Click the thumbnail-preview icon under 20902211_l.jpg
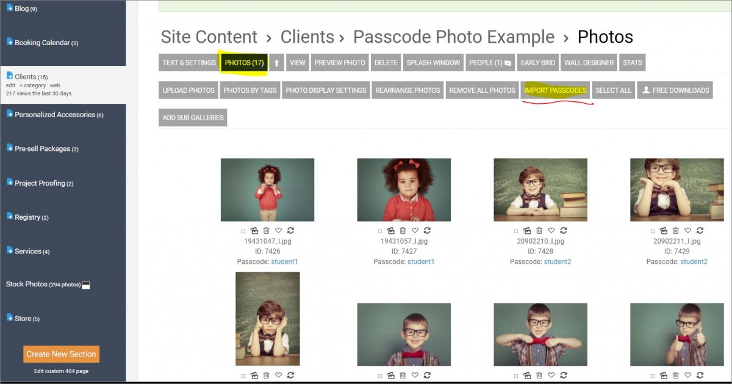This screenshot has width=732, height=384. tap(664, 230)
